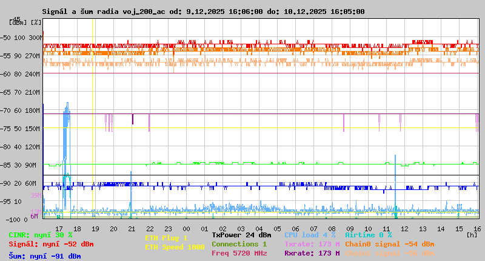Click the pink '39M' rate label
This screenshot has height=261, width=485.
[36, 195]
